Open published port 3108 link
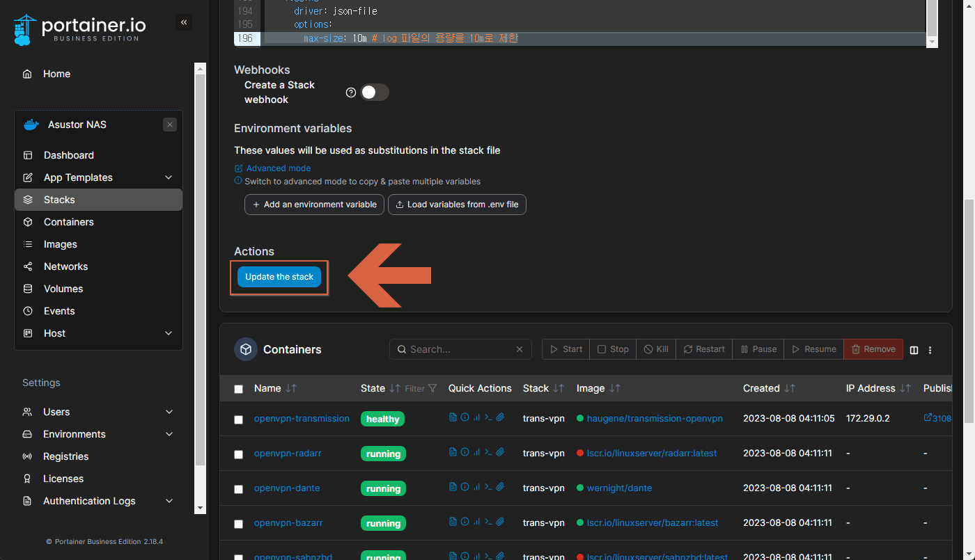This screenshot has width=975, height=560. 937,418
